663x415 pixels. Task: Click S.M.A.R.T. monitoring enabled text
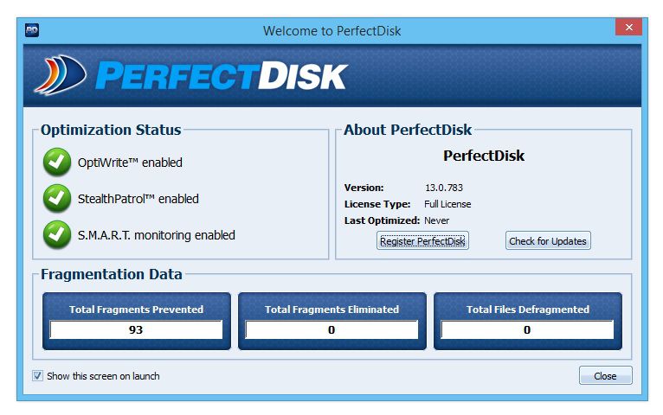point(157,235)
